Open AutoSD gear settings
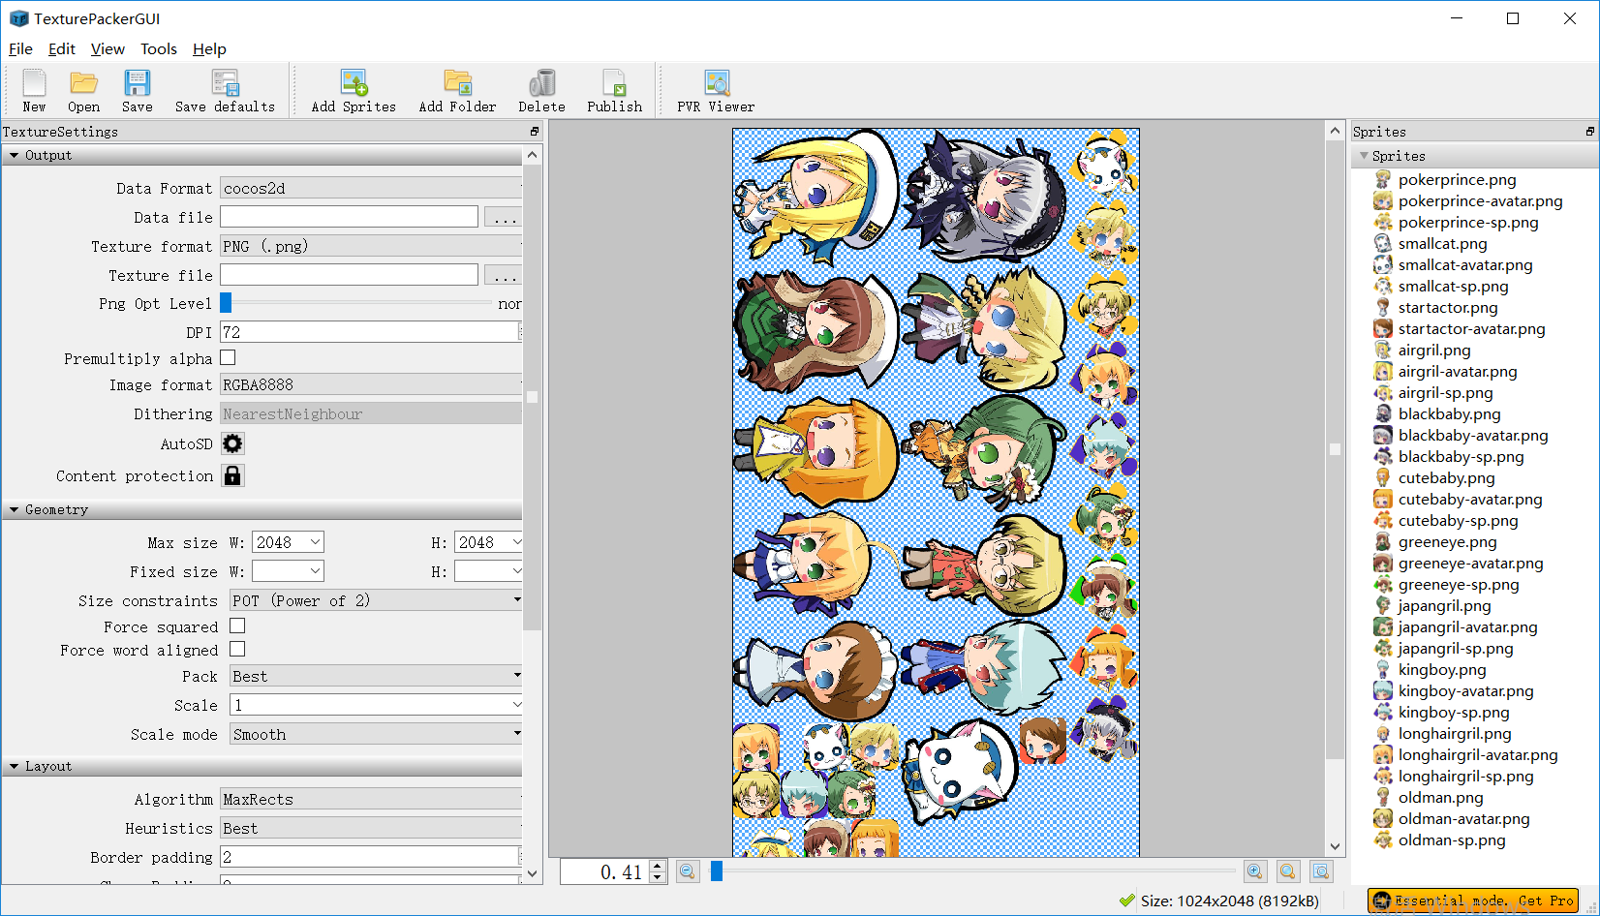 pos(232,443)
